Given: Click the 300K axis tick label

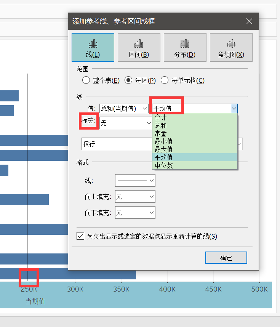Looking at the screenshot, I should [x=75, y=289].
